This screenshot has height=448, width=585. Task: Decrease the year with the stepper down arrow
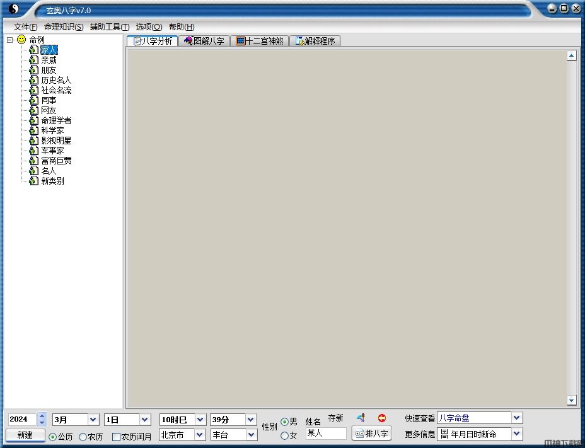click(42, 423)
